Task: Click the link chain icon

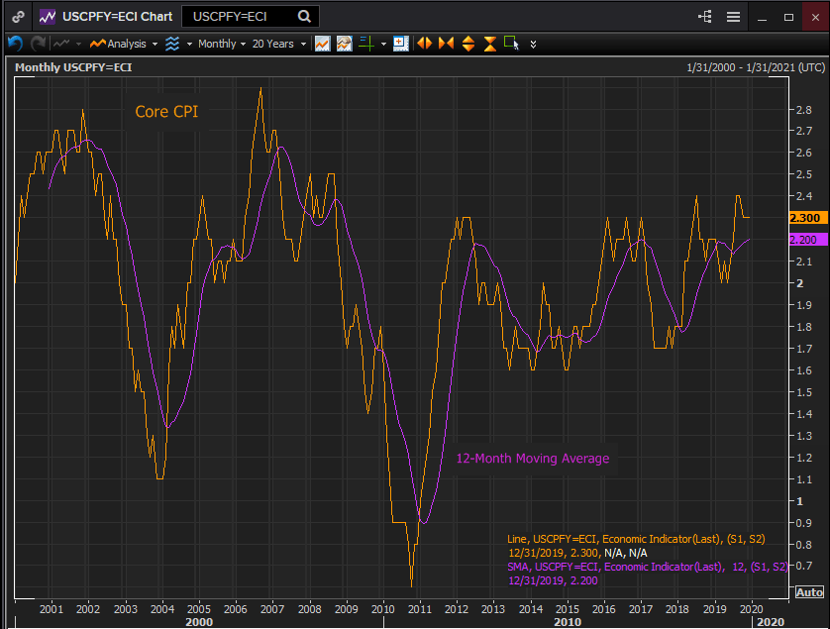Action: pyautogui.click(x=16, y=17)
